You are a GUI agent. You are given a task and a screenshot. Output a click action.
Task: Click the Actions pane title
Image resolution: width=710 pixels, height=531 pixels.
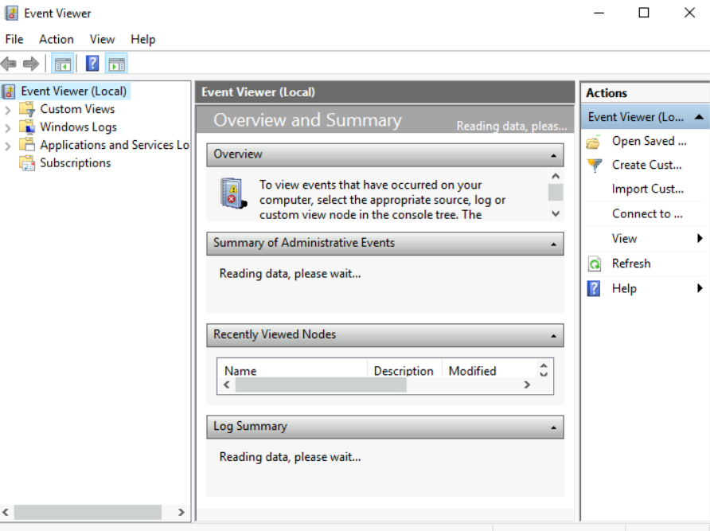tap(607, 93)
